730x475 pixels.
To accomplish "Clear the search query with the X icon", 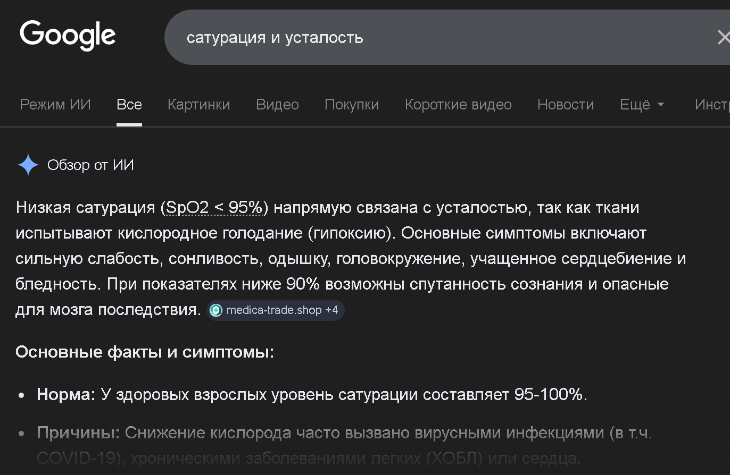I will [723, 38].
